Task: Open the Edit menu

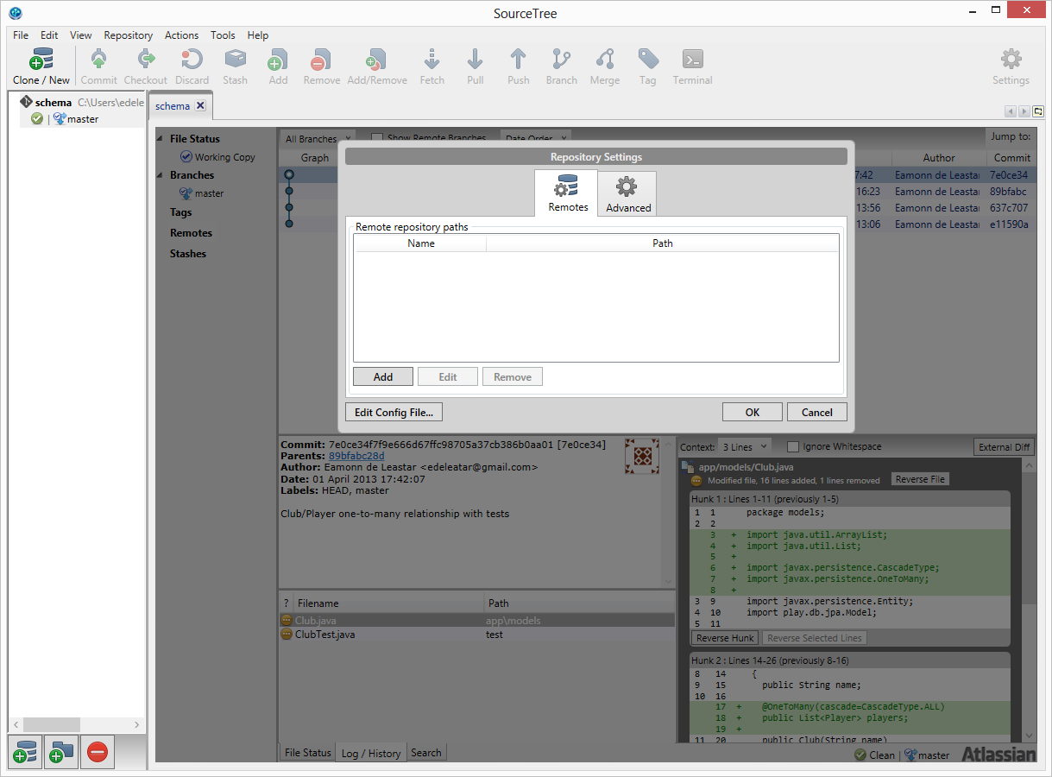Action: coord(49,35)
